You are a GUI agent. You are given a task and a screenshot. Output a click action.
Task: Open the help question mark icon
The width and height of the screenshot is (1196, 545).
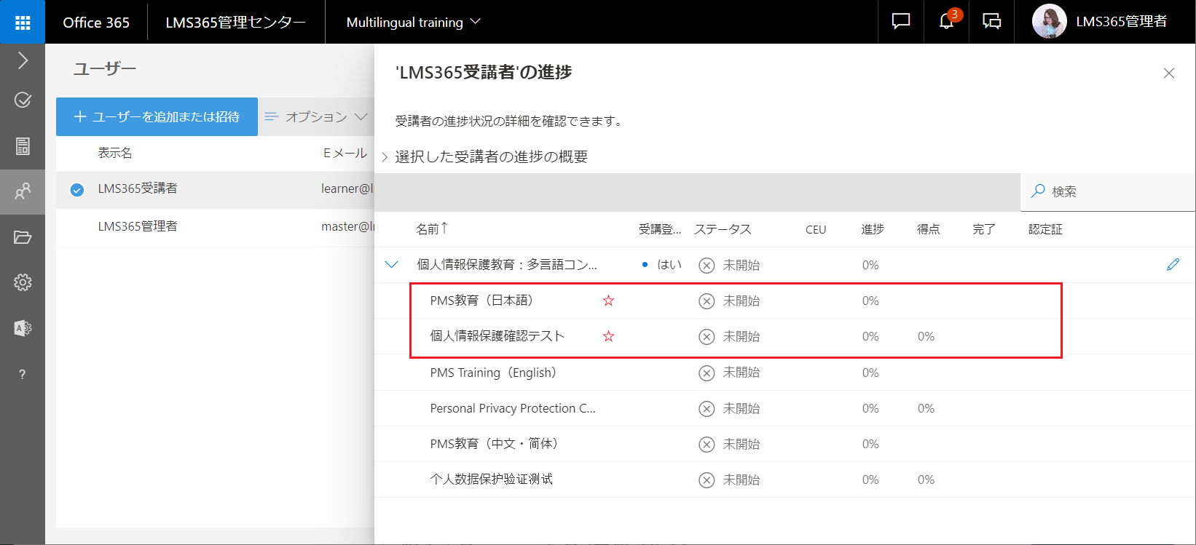click(23, 374)
